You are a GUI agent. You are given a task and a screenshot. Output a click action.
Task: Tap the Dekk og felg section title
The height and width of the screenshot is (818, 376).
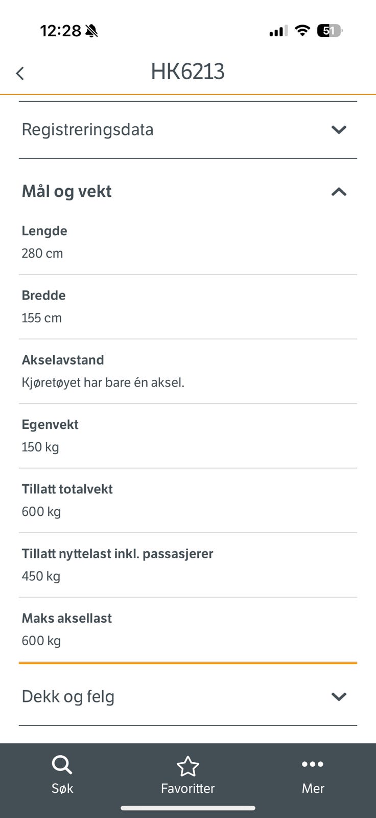pos(68,696)
